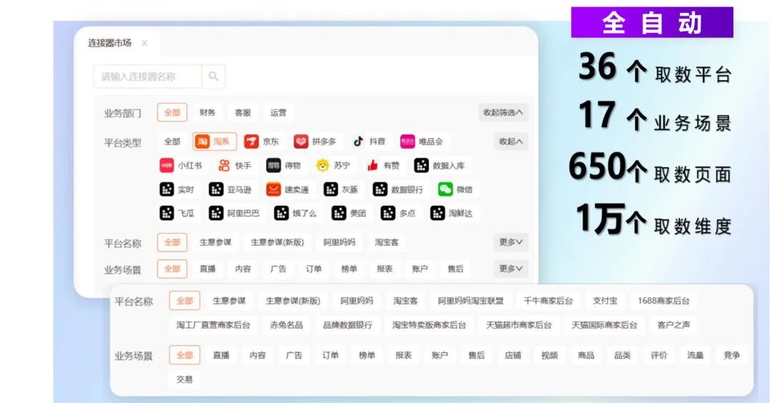Select the 淘系 platform icon
The image size is (770, 403).
pos(202,141)
